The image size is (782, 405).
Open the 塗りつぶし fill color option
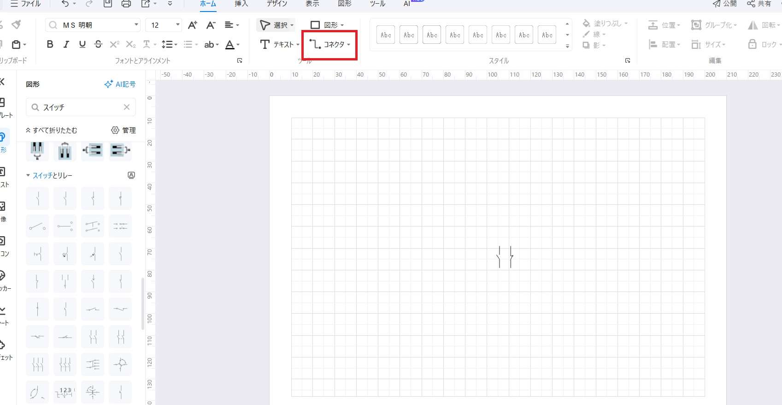pos(605,24)
